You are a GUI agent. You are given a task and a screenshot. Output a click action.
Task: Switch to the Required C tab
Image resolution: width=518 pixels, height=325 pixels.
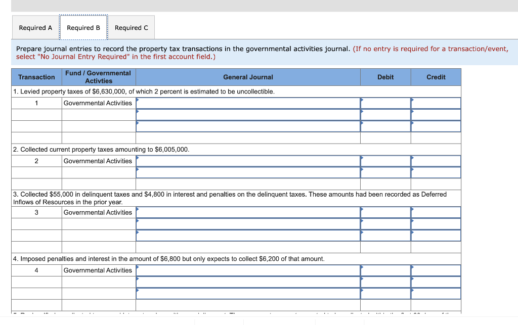pyautogui.click(x=132, y=28)
